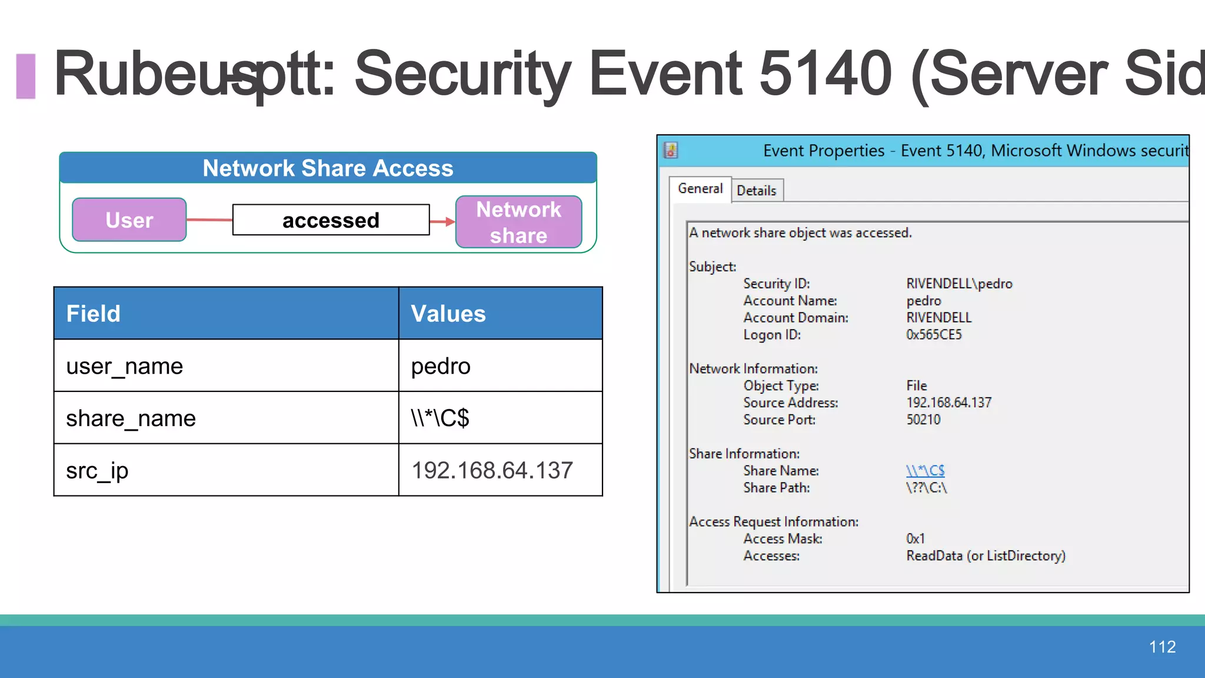The height and width of the screenshot is (678, 1205).
Task: Click the 'Access Request Information:' label
Action: (774, 522)
